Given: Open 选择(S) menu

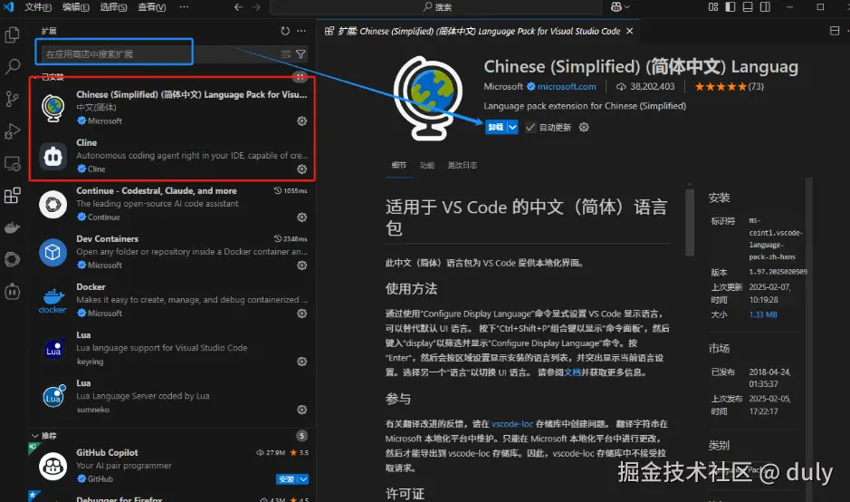Looking at the screenshot, I should point(113,7).
